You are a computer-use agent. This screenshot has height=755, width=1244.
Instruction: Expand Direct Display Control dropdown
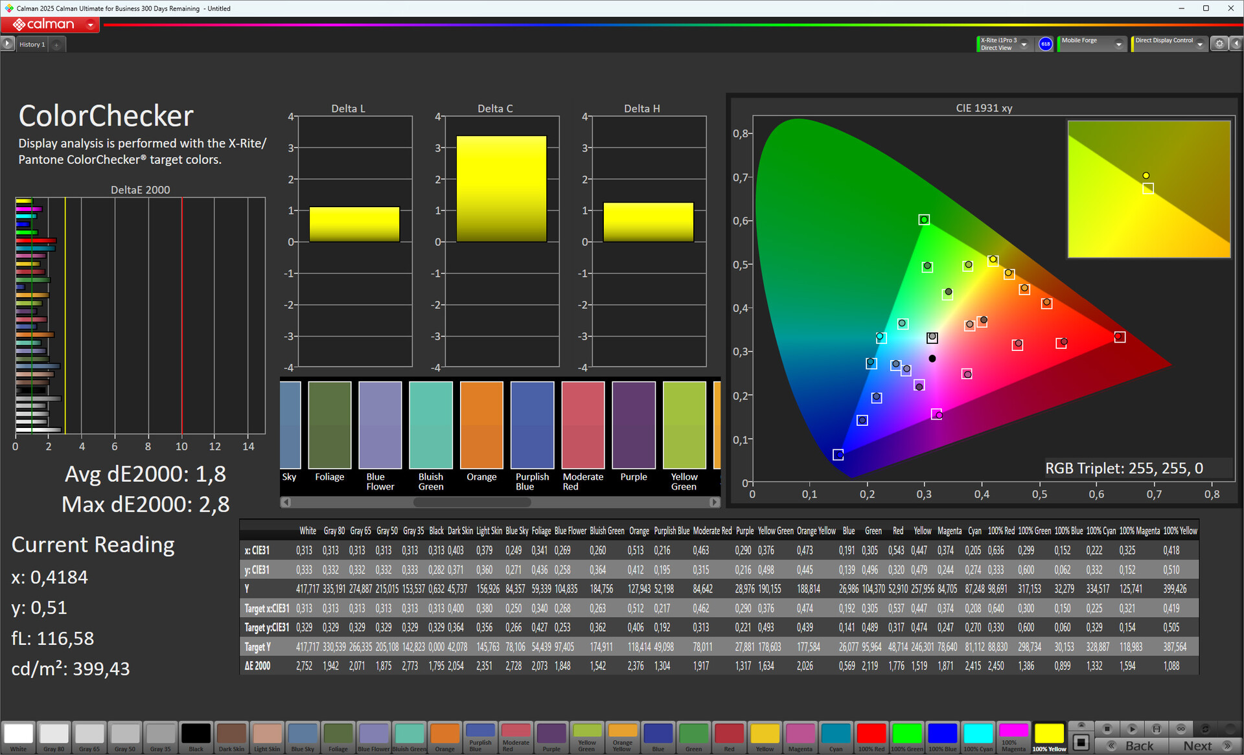[x=1200, y=45]
